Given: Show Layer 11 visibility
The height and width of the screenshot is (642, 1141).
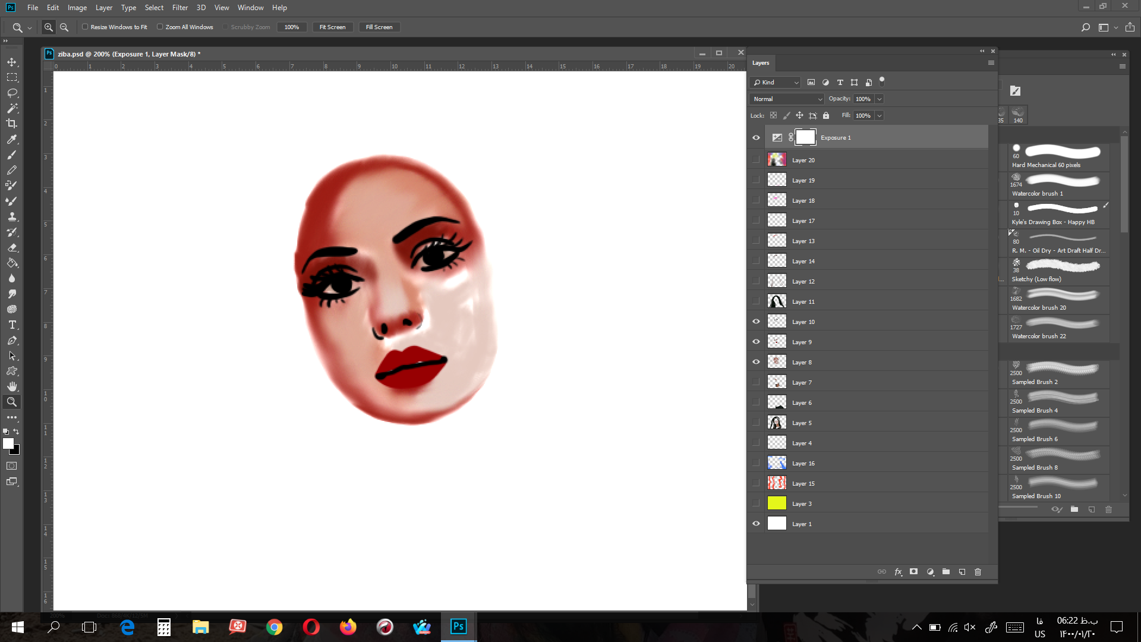Looking at the screenshot, I should (756, 301).
